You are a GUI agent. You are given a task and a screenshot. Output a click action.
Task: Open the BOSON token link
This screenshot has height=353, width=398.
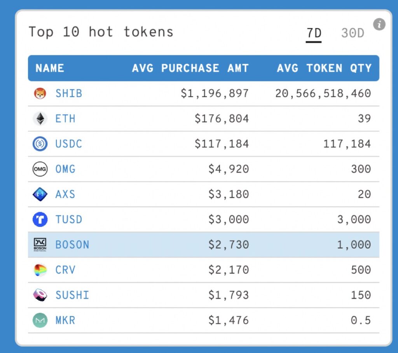coord(72,245)
